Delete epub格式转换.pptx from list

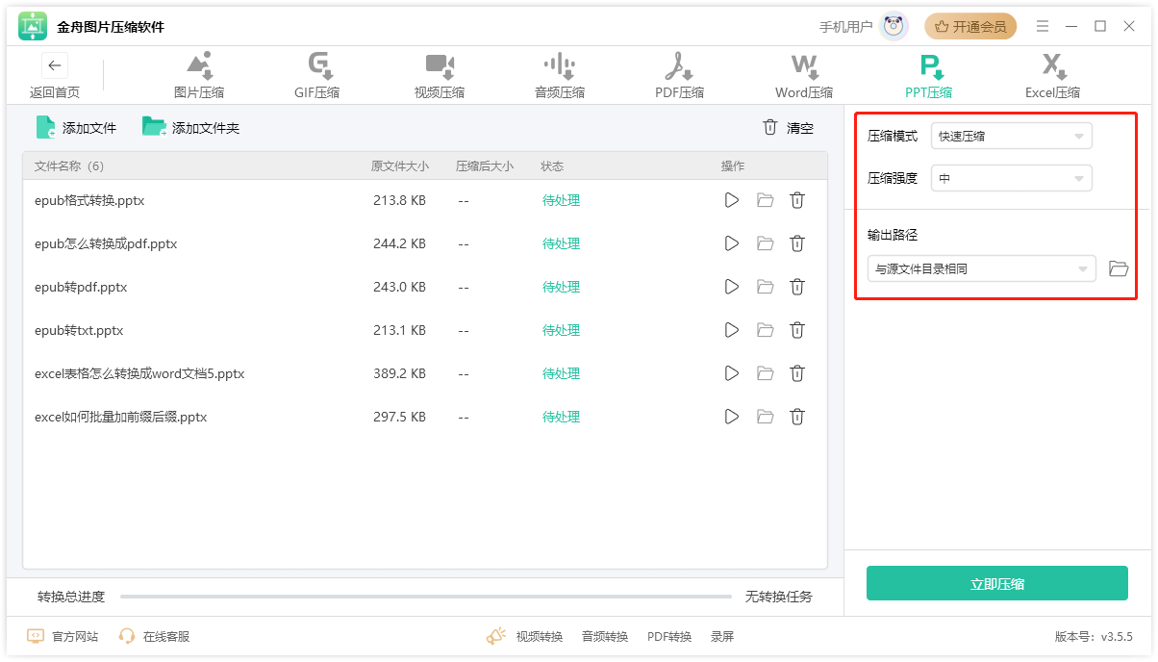(797, 200)
